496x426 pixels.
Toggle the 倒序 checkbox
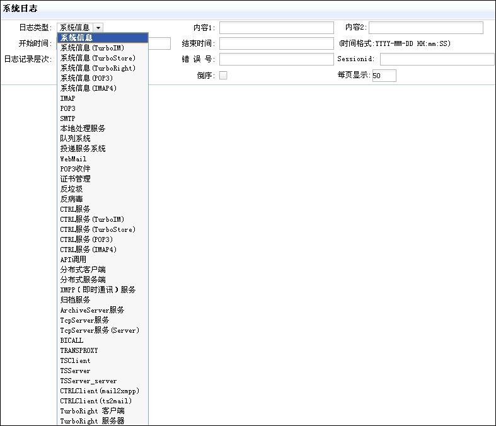pos(222,76)
